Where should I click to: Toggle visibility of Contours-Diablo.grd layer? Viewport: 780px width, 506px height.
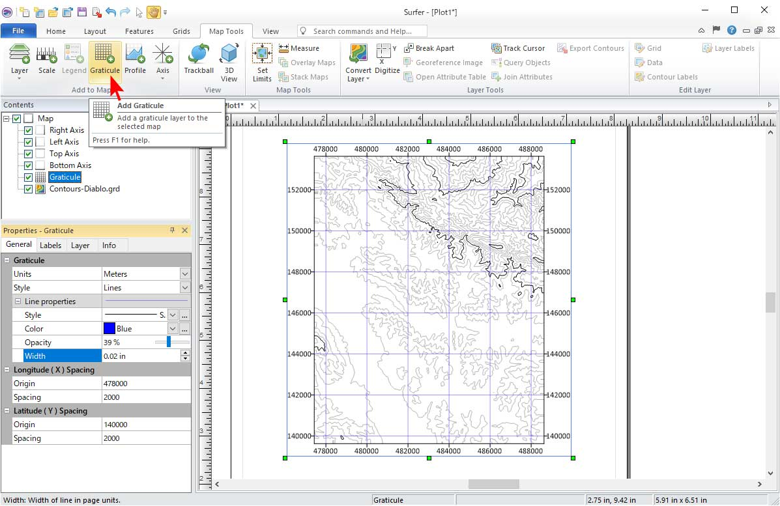28,189
